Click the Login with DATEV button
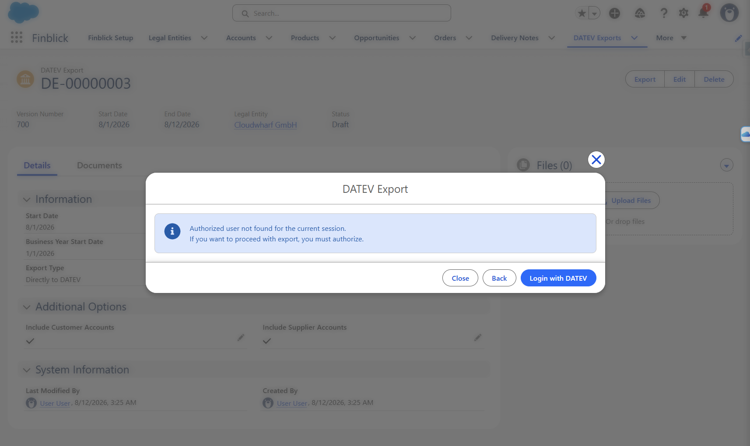Viewport: 750px width, 446px height. 558,278
